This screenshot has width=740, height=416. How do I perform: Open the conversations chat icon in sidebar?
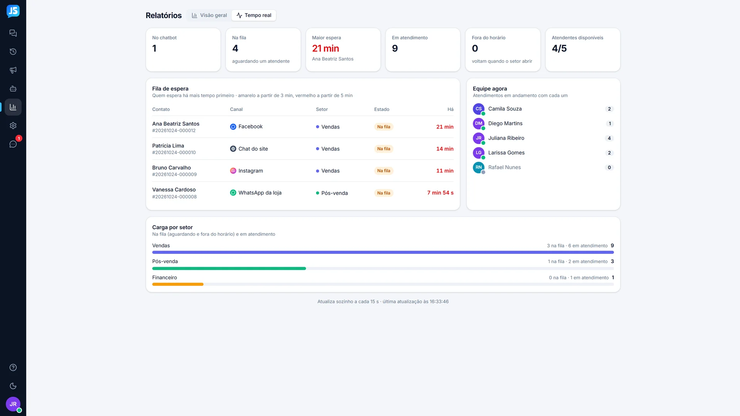point(13,33)
